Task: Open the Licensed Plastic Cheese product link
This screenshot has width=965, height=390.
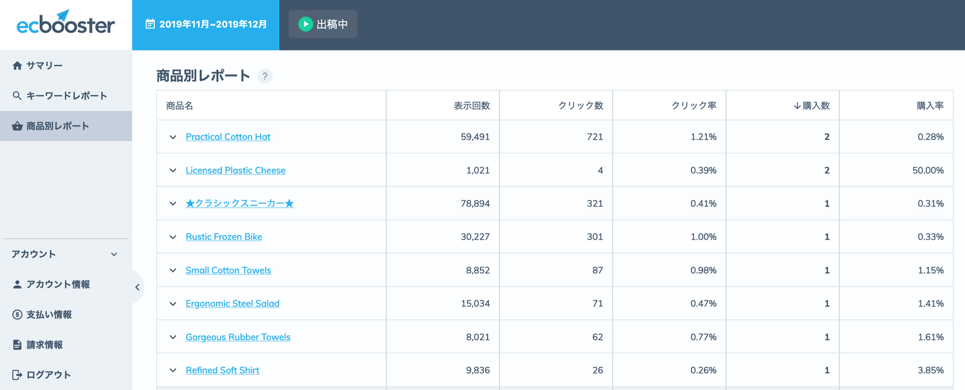Action: click(x=235, y=170)
